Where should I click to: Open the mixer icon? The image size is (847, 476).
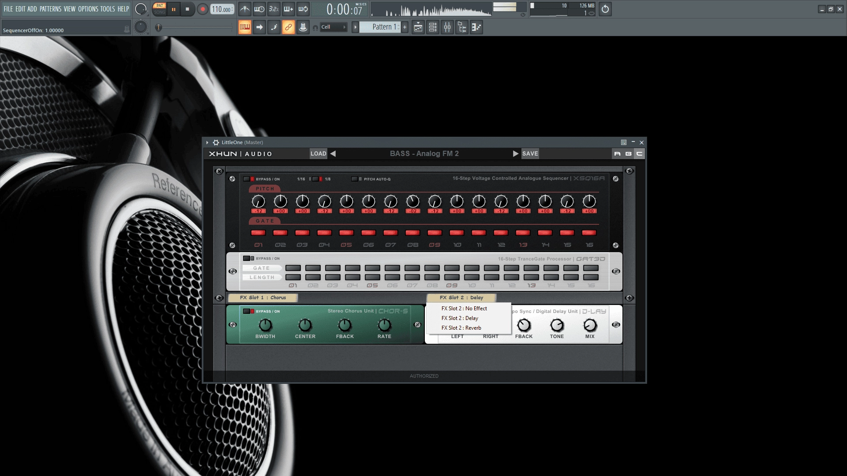tap(447, 27)
